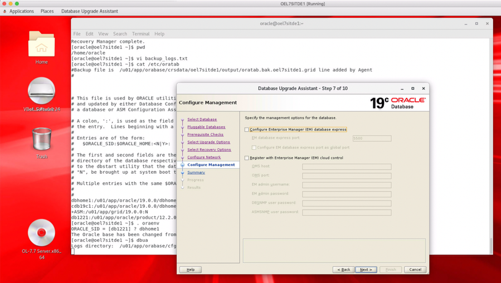Check Register with Enterprise Manager cloud control

247,158
